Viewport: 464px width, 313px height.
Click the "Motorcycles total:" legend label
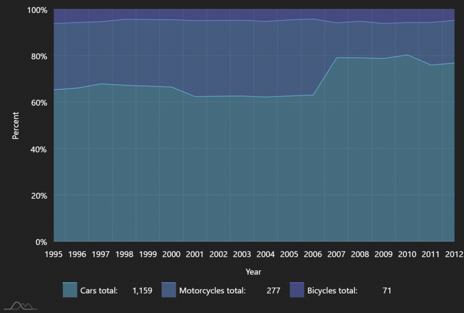pos(212,290)
